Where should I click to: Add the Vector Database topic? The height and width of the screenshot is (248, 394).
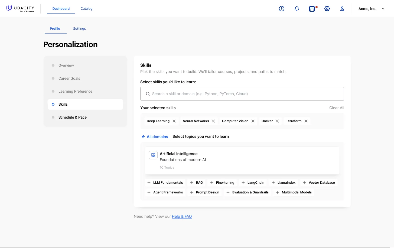pyautogui.click(x=319, y=183)
